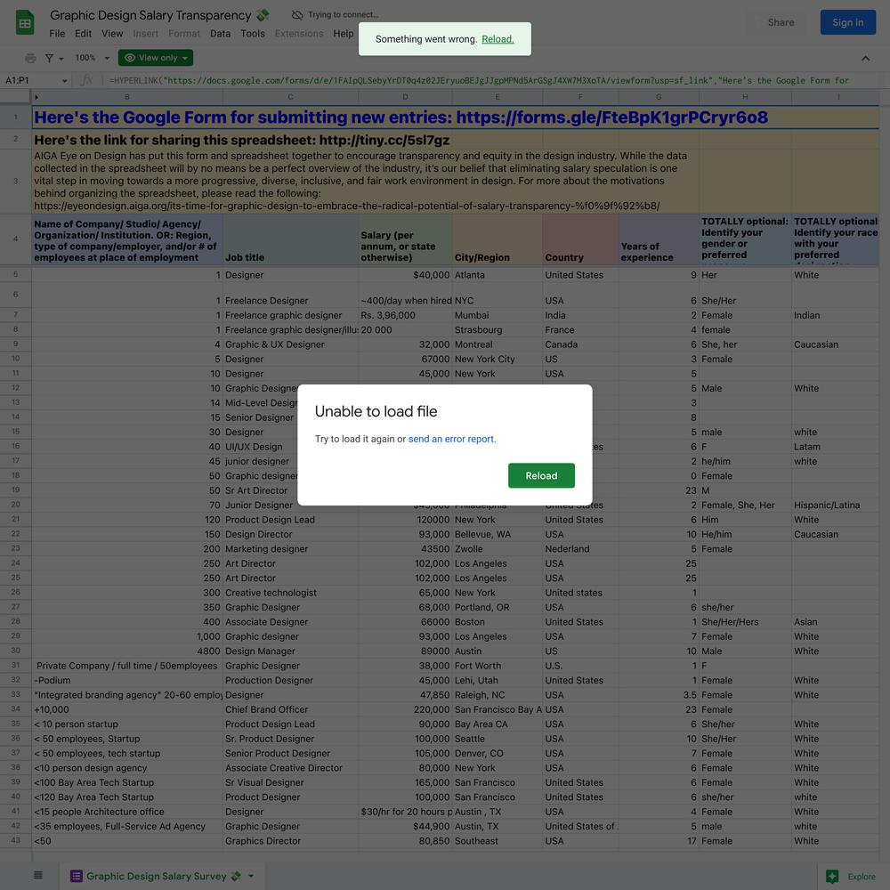Screen dimensions: 890x890
Task: Open the Extensions menu
Action: coord(298,34)
